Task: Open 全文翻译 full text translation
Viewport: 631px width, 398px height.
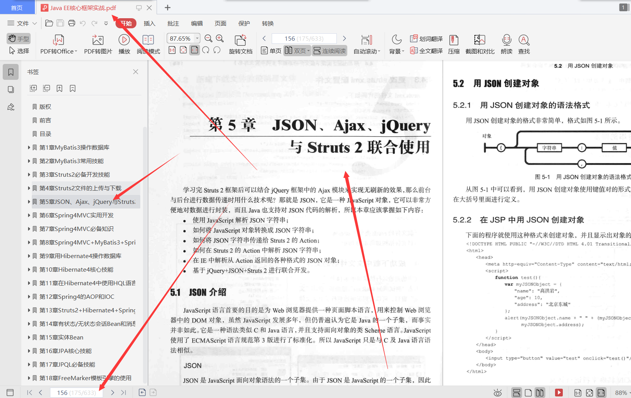Action: 426,51
